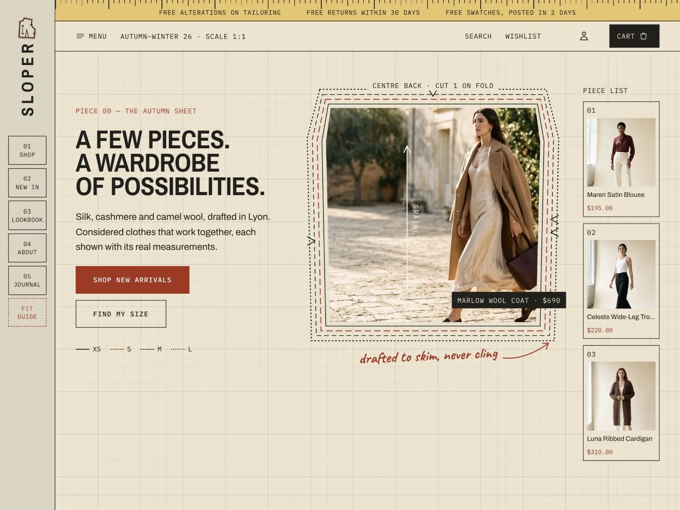Click the Luna Ribbed Cardigan title
The image size is (680, 510).
619,439
